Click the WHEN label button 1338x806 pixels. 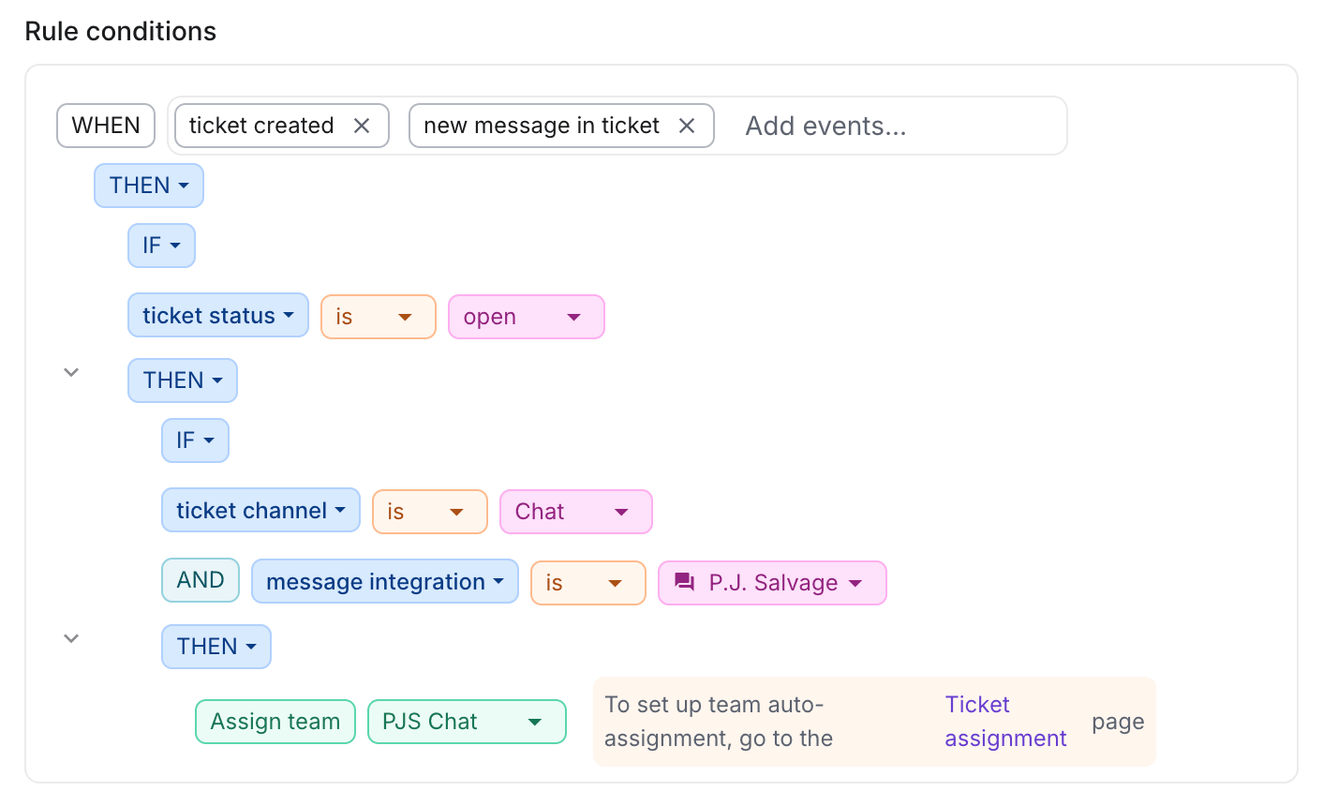(x=106, y=126)
